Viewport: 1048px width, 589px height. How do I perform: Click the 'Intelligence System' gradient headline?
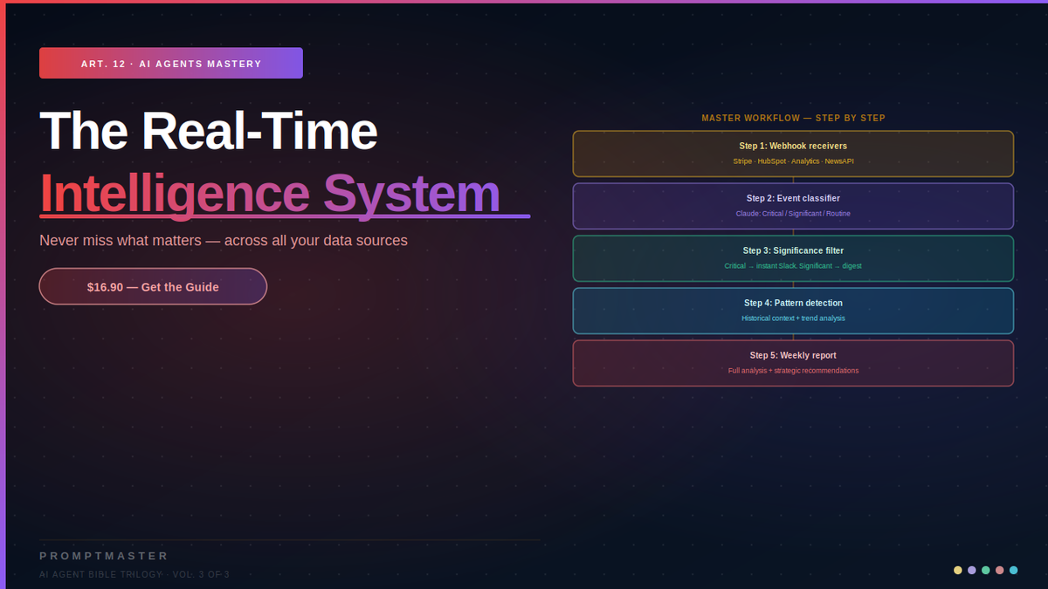pyautogui.click(x=270, y=193)
